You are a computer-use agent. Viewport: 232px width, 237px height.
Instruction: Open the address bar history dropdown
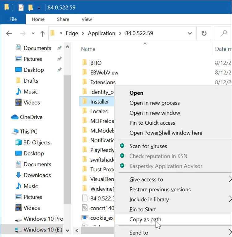[x=190, y=33]
